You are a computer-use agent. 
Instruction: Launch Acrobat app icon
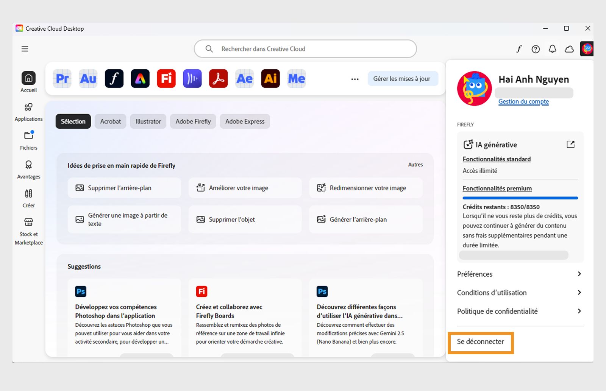(219, 79)
